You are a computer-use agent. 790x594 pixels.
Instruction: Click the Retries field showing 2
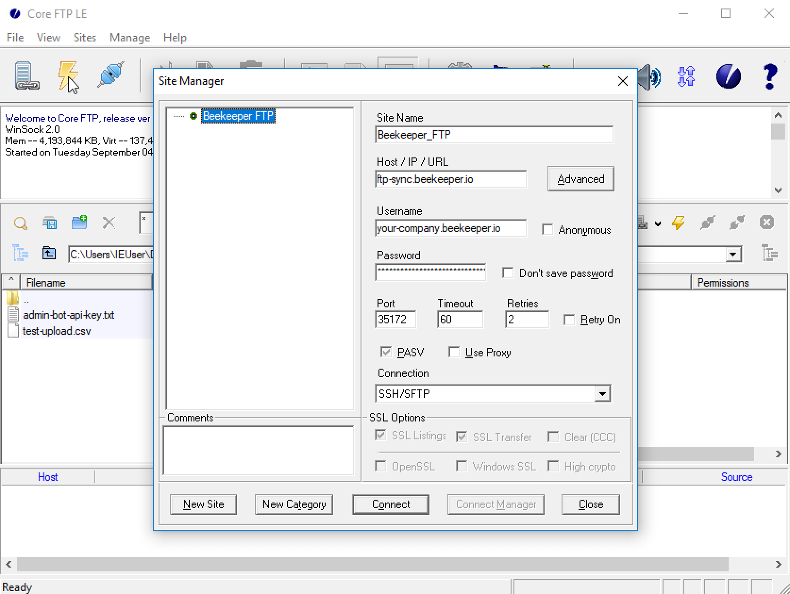coord(527,320)
